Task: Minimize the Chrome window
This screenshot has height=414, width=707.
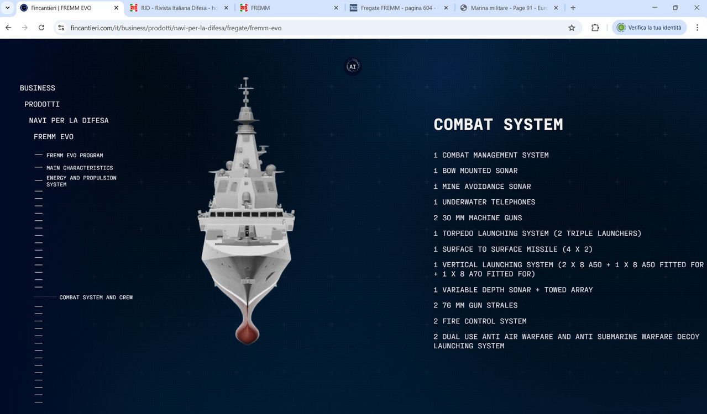Action: tap(654, 8)
